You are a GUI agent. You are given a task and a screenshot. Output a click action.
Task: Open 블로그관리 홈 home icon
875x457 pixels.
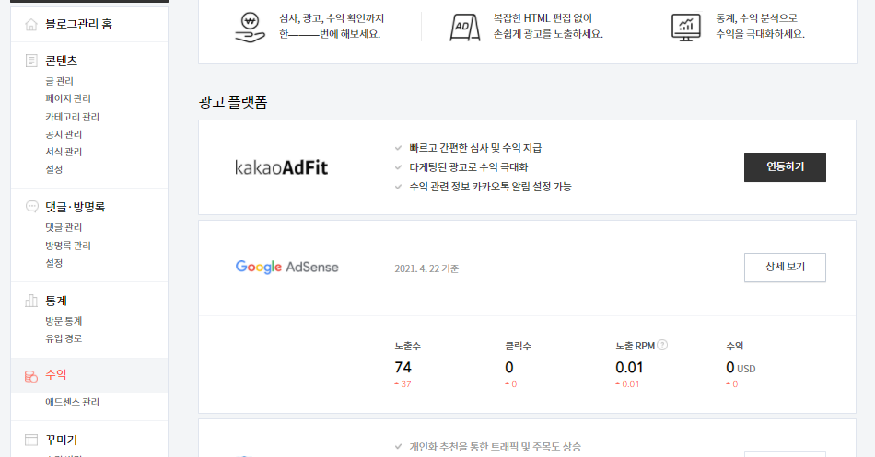point(31,24)
